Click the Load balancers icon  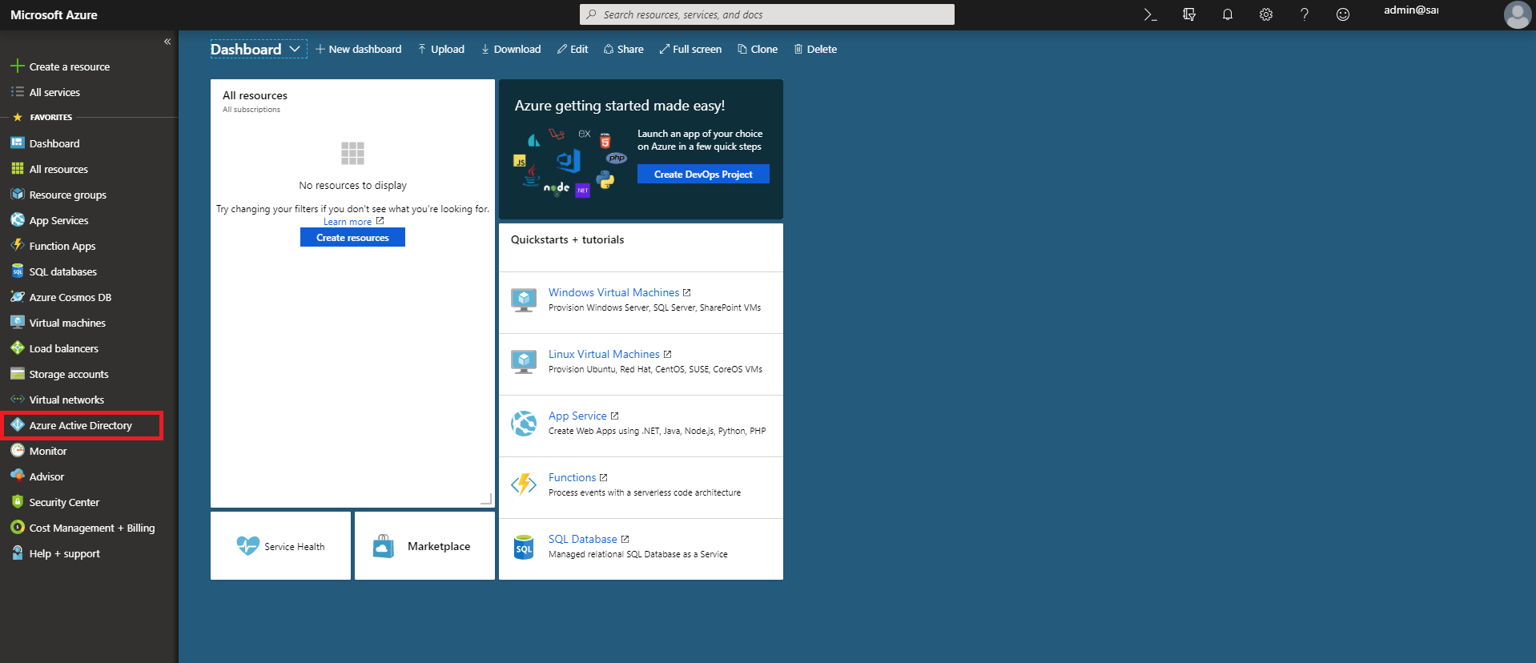point(18,348)
